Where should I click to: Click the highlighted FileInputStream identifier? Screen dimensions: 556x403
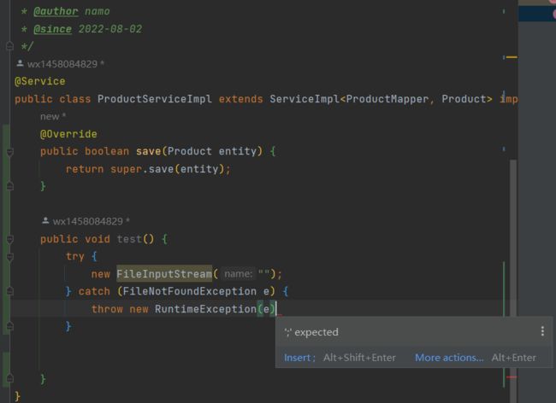164,274
